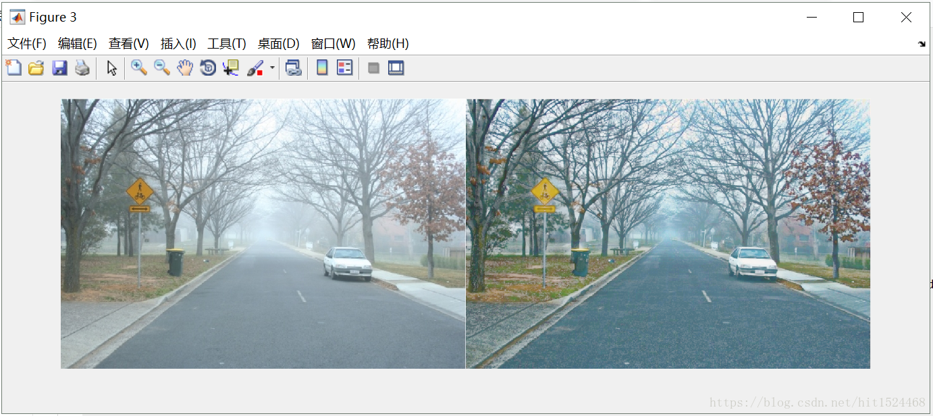Choose the Brush/Select Data tool
The height and width of the screenshot is (416, 933).
[255, 68]
